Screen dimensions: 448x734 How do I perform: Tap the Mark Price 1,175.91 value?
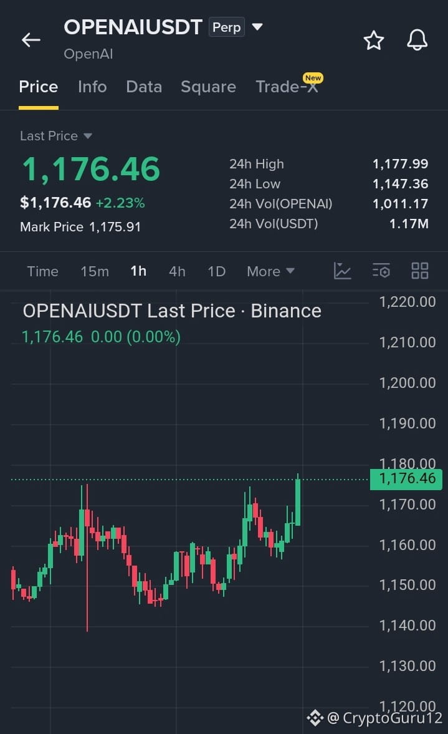115,227
